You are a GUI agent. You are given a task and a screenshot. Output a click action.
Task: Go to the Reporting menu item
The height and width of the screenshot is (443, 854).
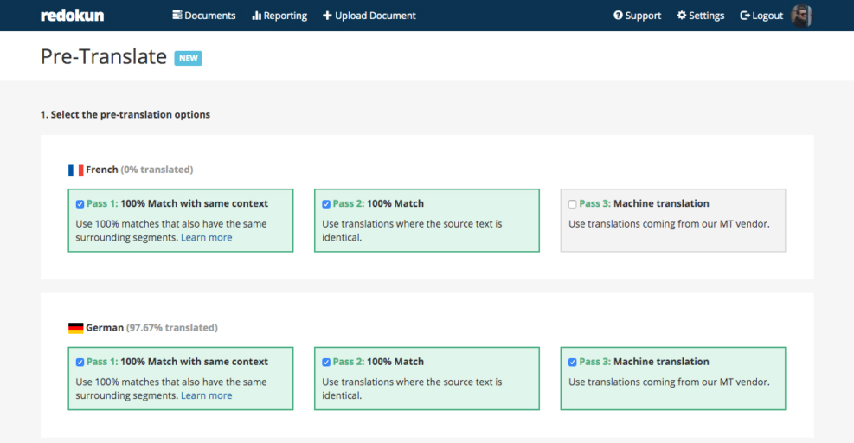(286, 16)
